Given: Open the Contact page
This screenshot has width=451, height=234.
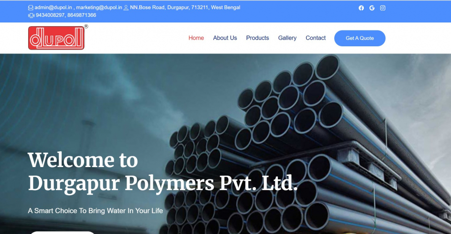Looking at the screenshot, I should [x=316, y=38].
